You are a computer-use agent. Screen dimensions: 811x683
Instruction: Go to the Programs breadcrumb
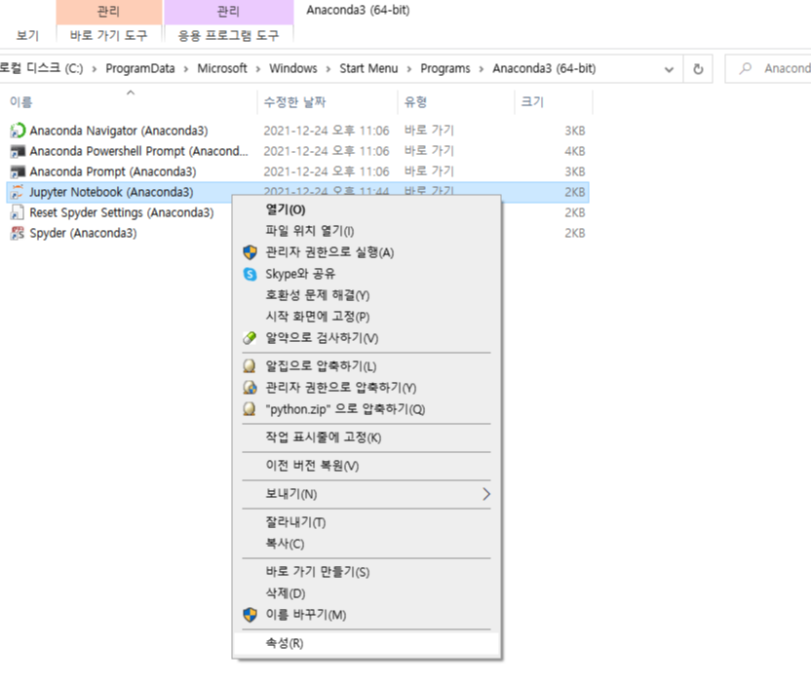point(445,69)
